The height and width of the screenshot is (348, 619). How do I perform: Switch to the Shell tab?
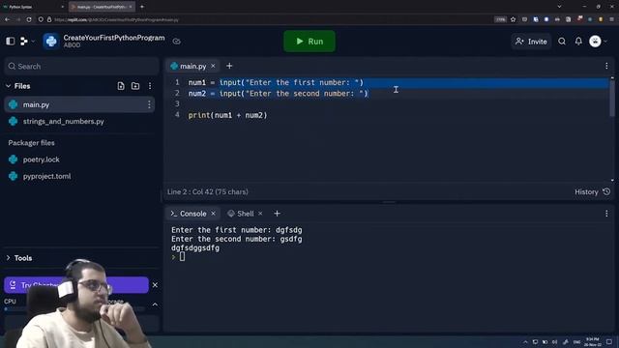241,214
